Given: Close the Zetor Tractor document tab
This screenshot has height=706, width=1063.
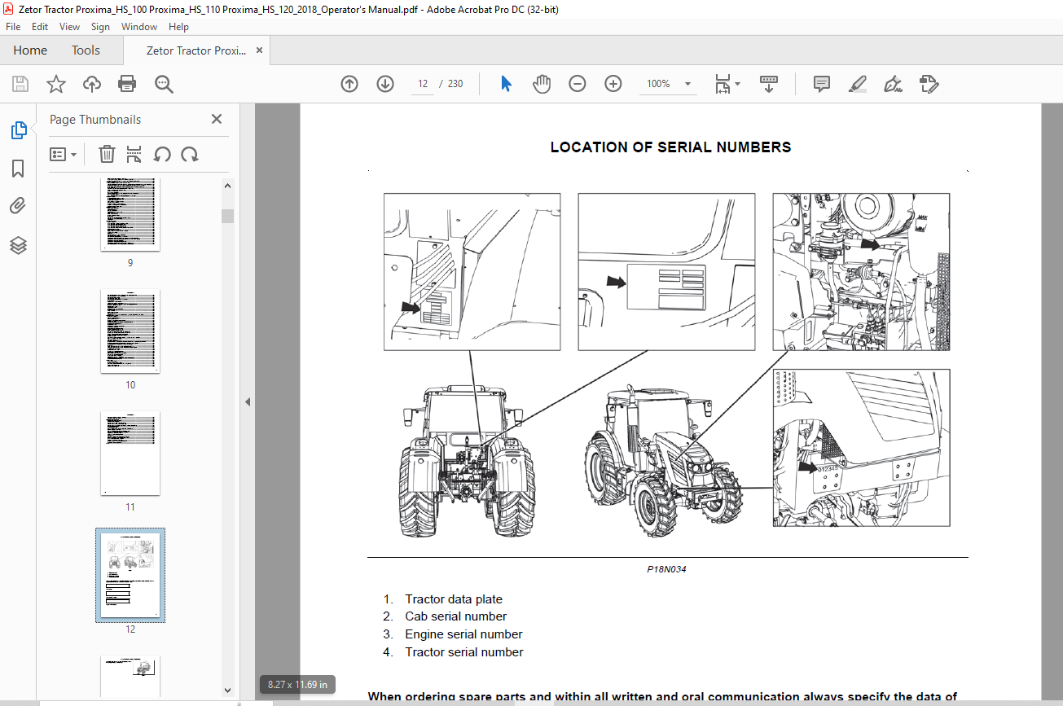Looking at the screenshot, I should pos(259,50).
